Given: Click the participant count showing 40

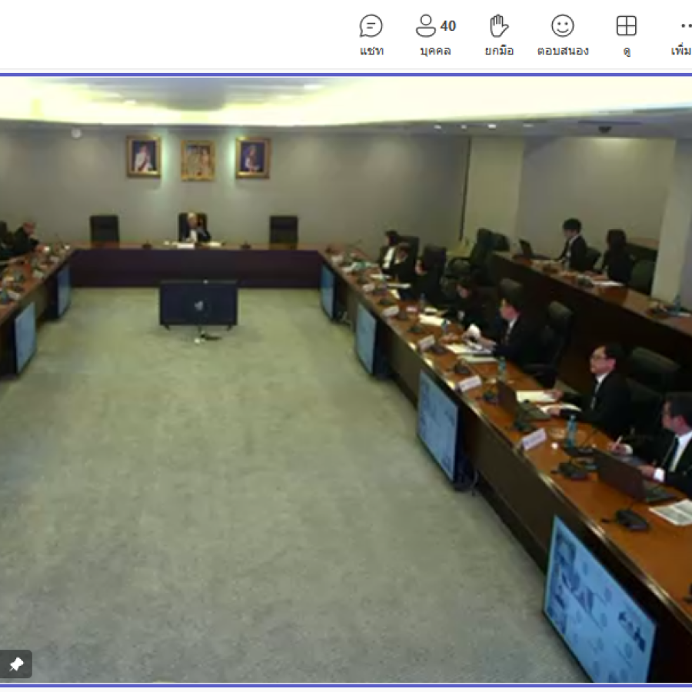Looking at the screenshot, I should pos(446,24).
